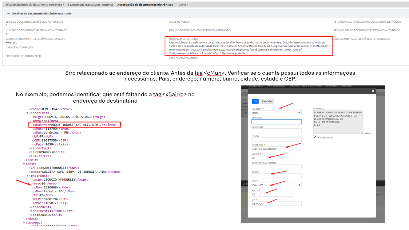The image size is (409, 230).
Task: Click the Cancelar button
Action: click(x=267, y=101)
